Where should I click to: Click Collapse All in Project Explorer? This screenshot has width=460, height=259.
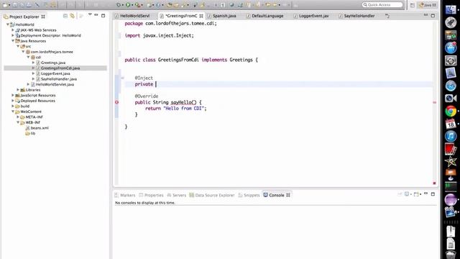65,16
